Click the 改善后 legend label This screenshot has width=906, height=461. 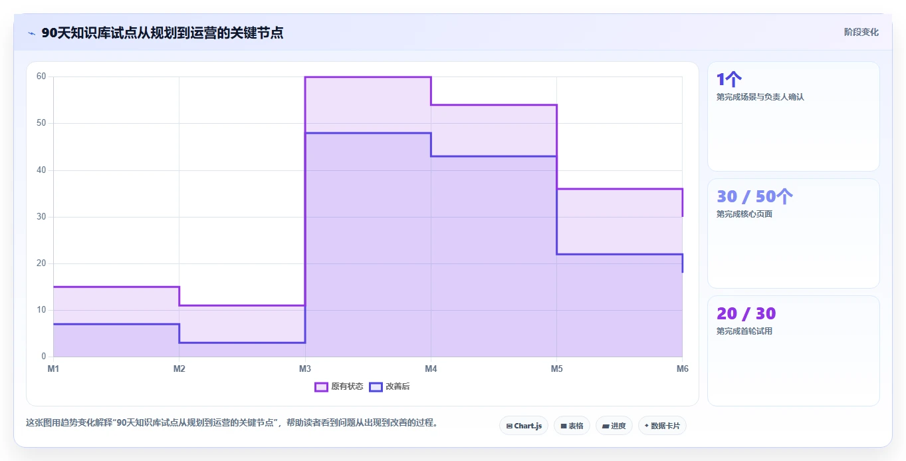(x=397, y=386)
